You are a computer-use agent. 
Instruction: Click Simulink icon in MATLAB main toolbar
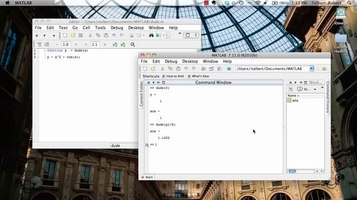click(204, 69)
